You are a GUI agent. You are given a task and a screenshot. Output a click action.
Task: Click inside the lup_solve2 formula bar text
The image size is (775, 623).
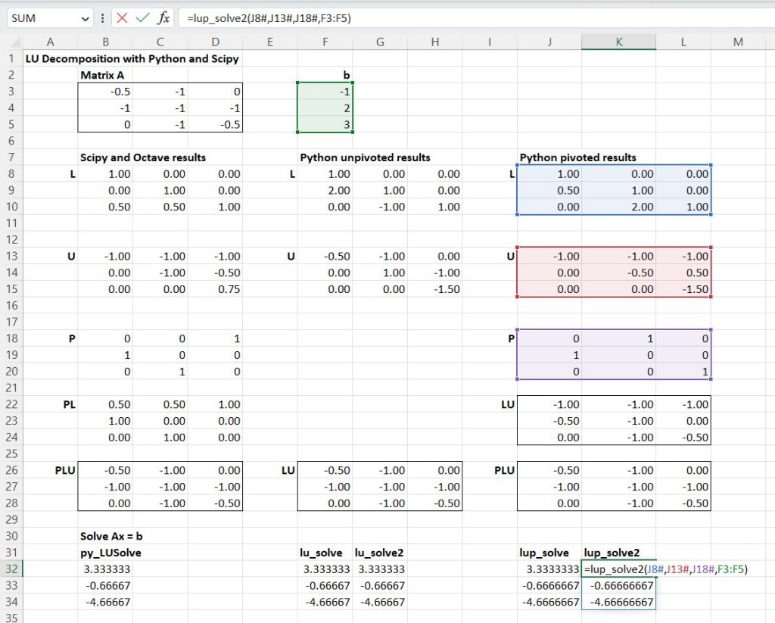(269, 18)
